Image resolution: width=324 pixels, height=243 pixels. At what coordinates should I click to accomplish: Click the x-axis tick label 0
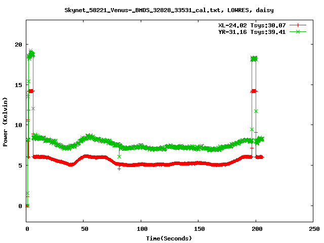tap(27, 229)
